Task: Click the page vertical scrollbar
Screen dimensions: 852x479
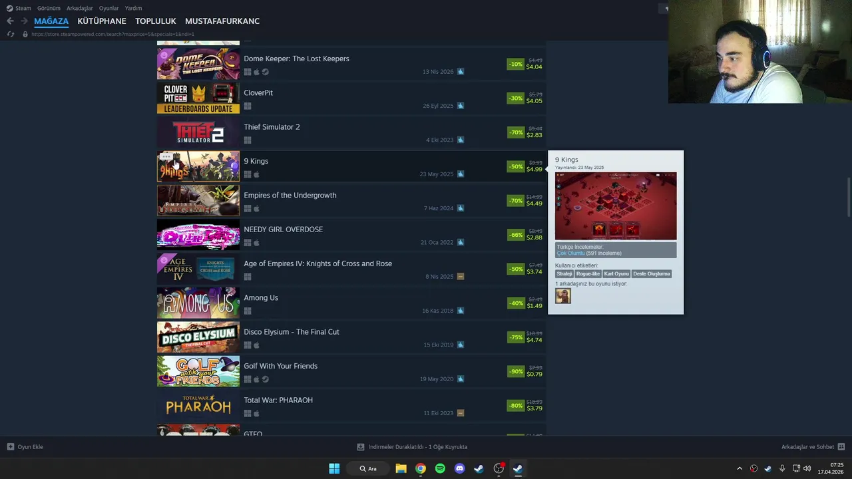Action: pyautogui.click(x=849, y=197)
